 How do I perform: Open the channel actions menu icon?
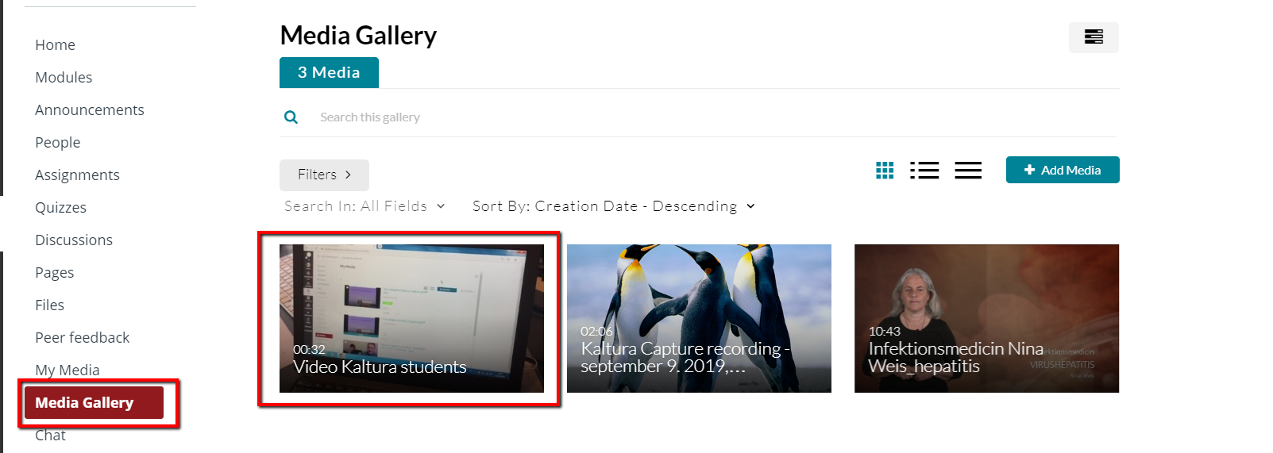(x=1094, y=37)
